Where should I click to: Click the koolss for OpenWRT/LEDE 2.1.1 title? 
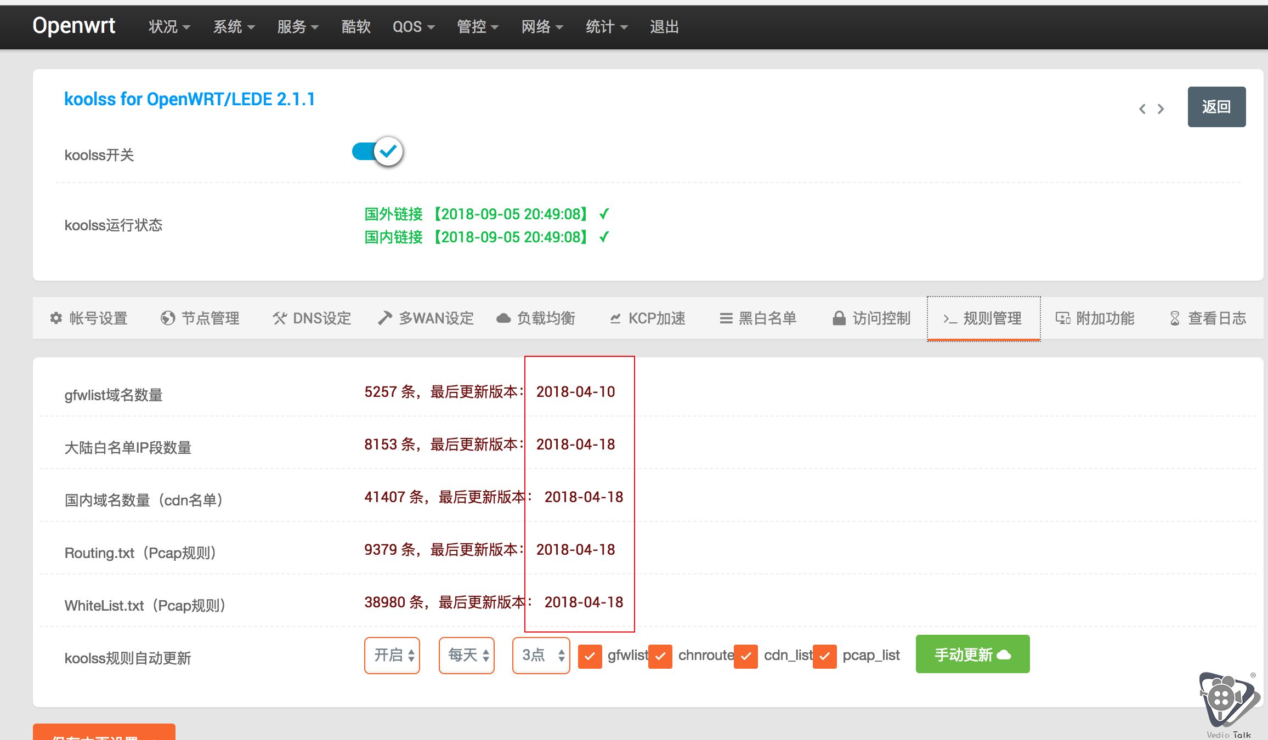click(x=190, y=99)
